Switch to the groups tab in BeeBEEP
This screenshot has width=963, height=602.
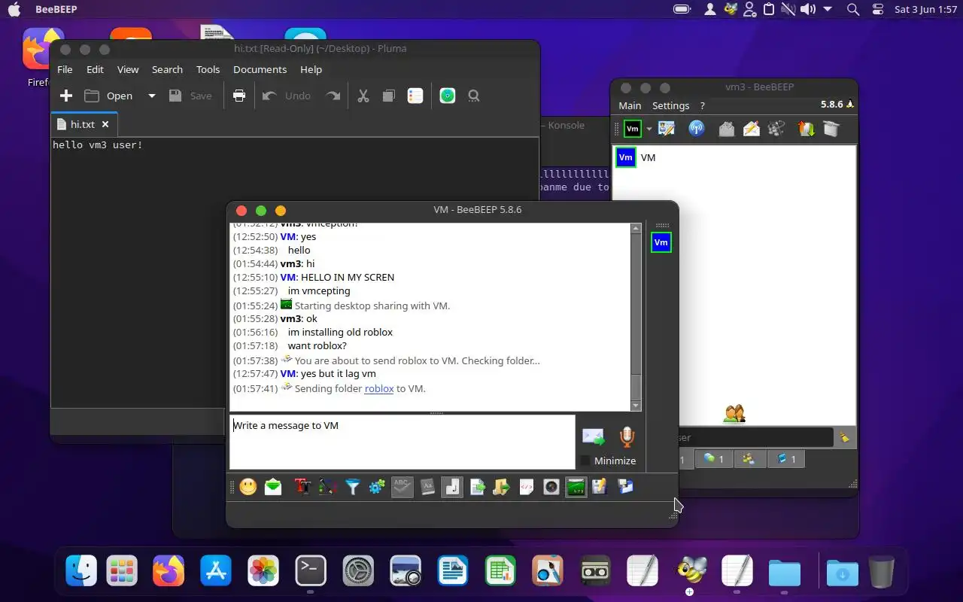coord(749,458)
